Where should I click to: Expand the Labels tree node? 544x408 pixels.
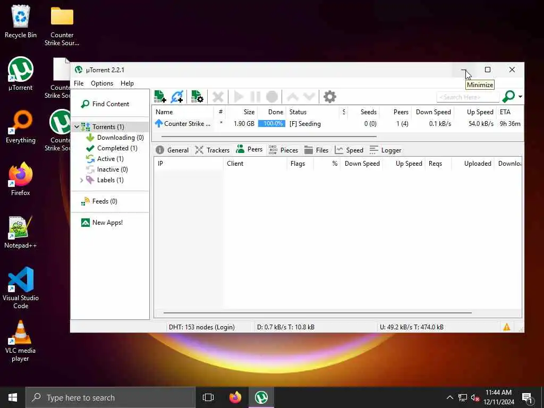[81, 180]
